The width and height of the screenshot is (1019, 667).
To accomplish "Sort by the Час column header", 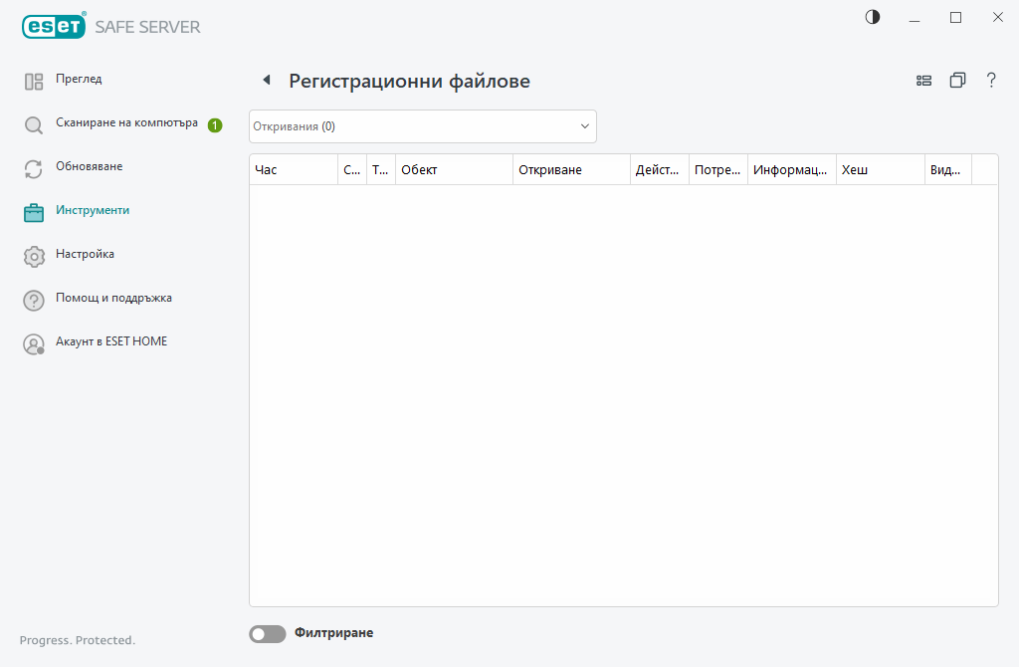I will click(293, 170).
